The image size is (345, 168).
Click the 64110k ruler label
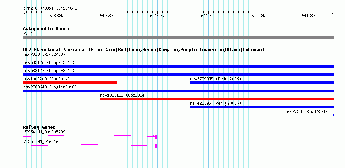208,16
